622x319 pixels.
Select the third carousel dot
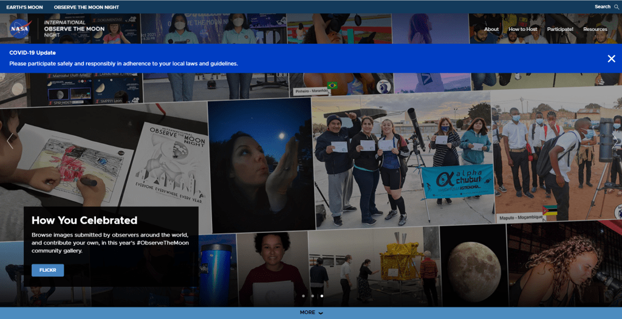pos(322,296)
